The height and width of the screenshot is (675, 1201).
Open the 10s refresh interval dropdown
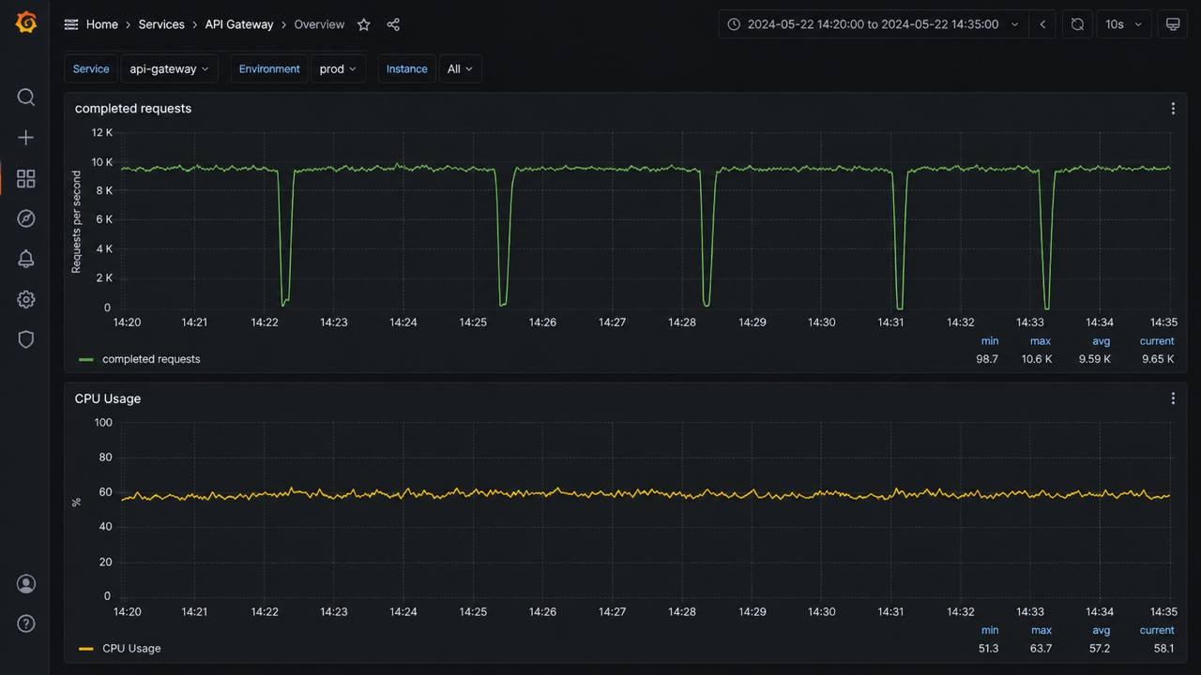[1123, 24]
